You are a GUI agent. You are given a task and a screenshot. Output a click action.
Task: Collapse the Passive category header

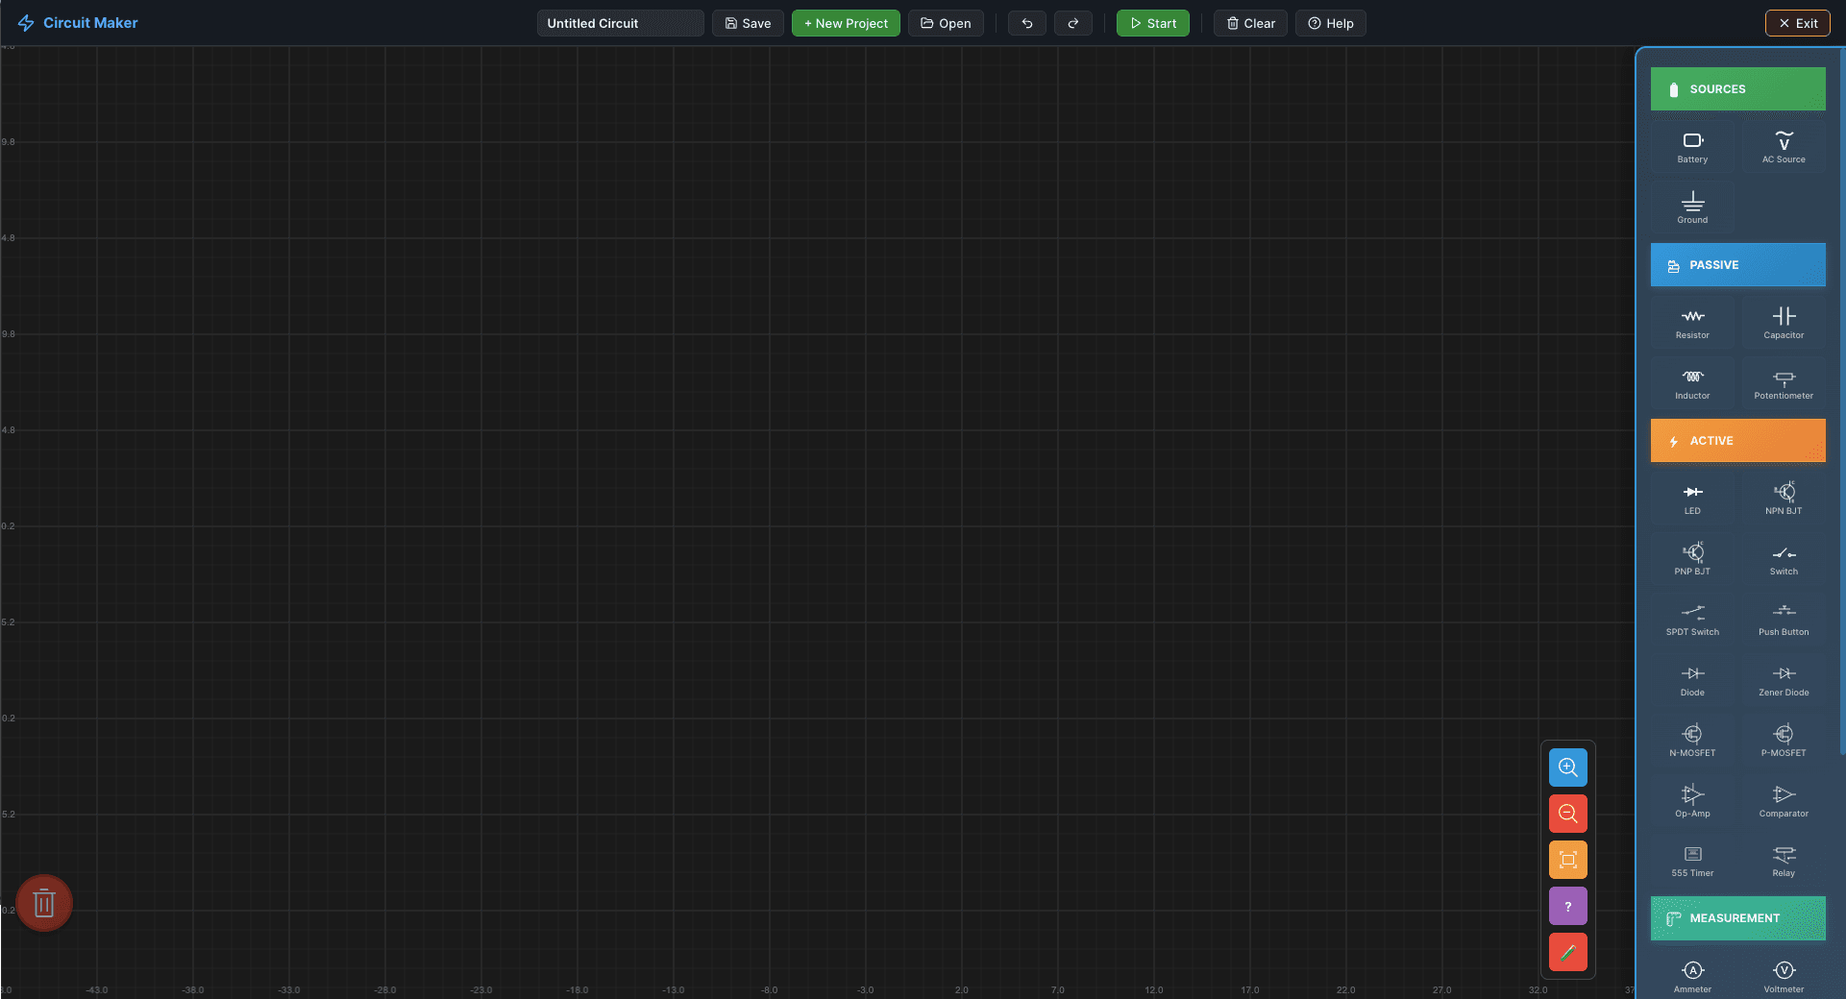1737,265
